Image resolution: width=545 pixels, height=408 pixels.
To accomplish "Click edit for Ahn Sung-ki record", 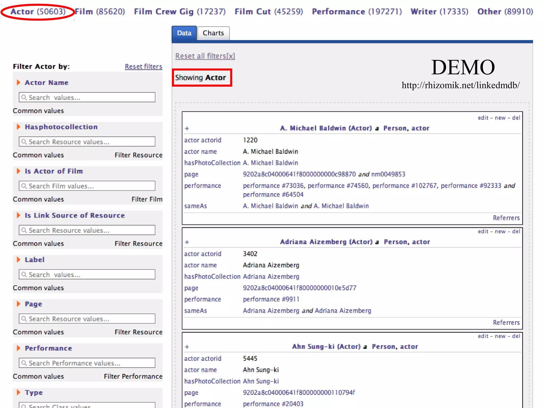I will [x=483, y=336].
